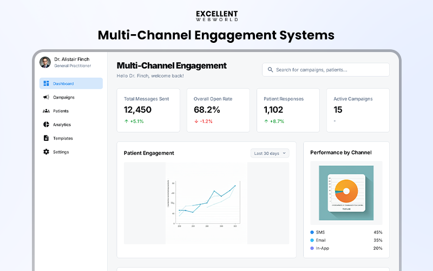Screen dimensions: 433x271
Task: Click the Dr. Alistair Finch name
Action: tap(72, 59)
